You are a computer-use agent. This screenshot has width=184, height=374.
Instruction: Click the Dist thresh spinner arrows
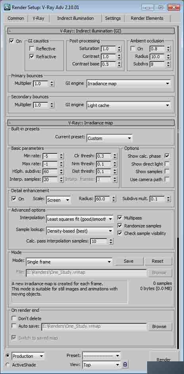115,172
